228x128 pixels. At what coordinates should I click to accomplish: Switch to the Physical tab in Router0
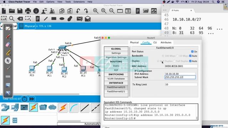(134, 43)
